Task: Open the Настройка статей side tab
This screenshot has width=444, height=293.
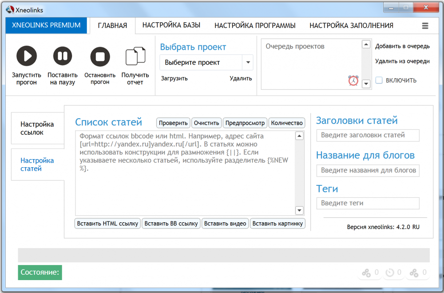Action: (x=38, y=165)
